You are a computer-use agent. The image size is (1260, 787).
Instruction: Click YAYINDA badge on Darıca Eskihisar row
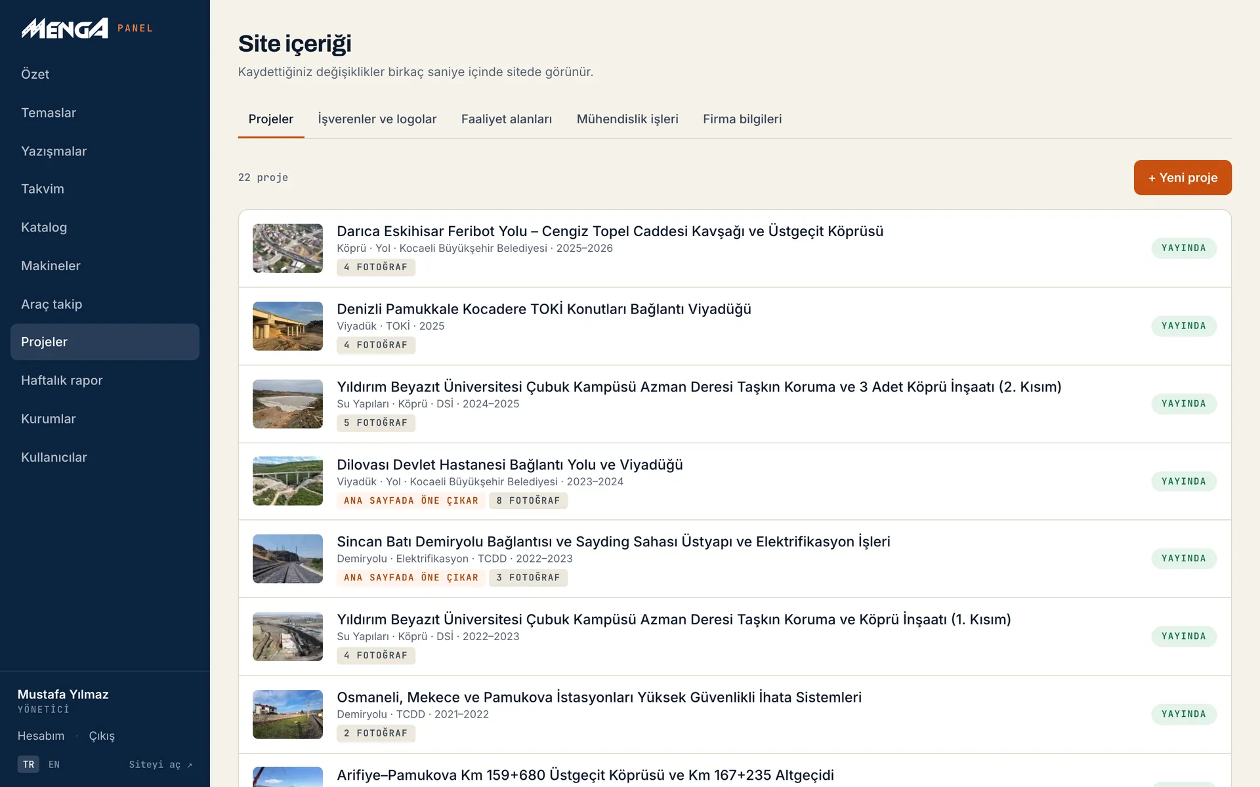pos(1184,249)
